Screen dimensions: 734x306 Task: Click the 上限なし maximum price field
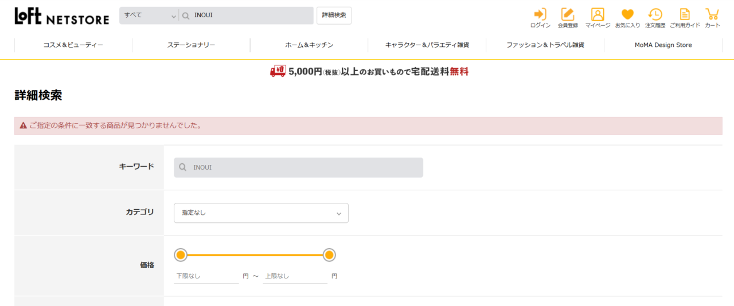click(x=295, y=276)
